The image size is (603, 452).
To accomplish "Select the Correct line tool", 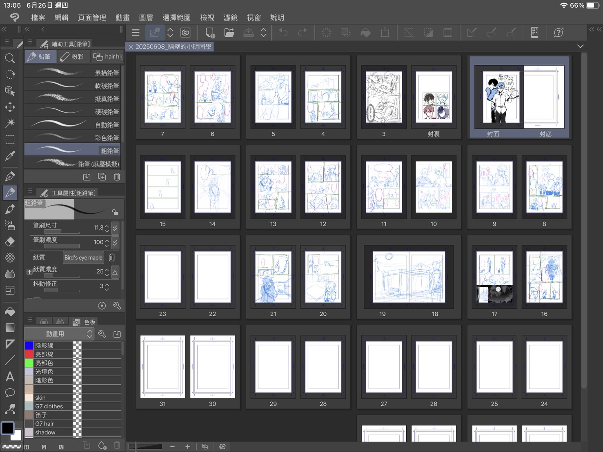I will coord(10,409).
